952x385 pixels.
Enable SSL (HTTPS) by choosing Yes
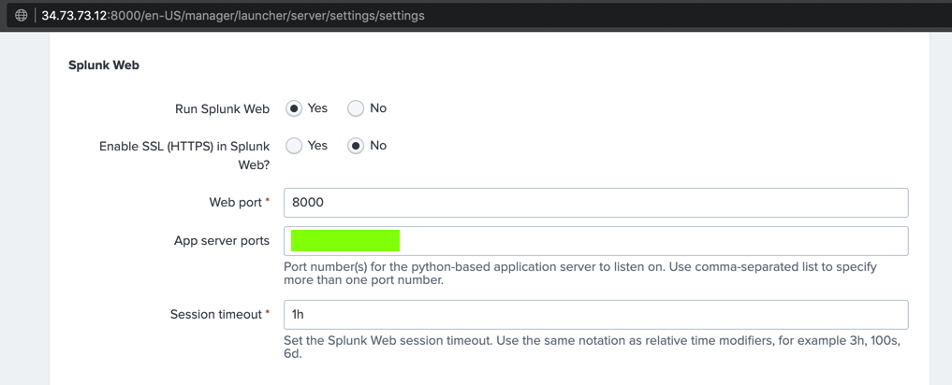[294, 146]
